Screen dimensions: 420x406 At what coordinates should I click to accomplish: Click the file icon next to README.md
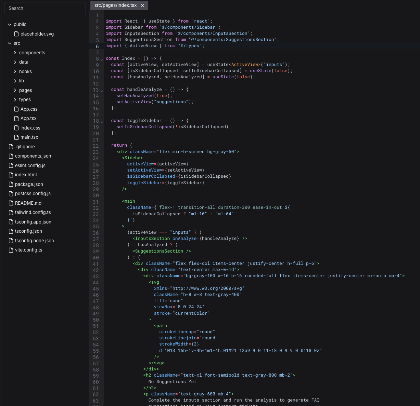[x=11, y=203]
